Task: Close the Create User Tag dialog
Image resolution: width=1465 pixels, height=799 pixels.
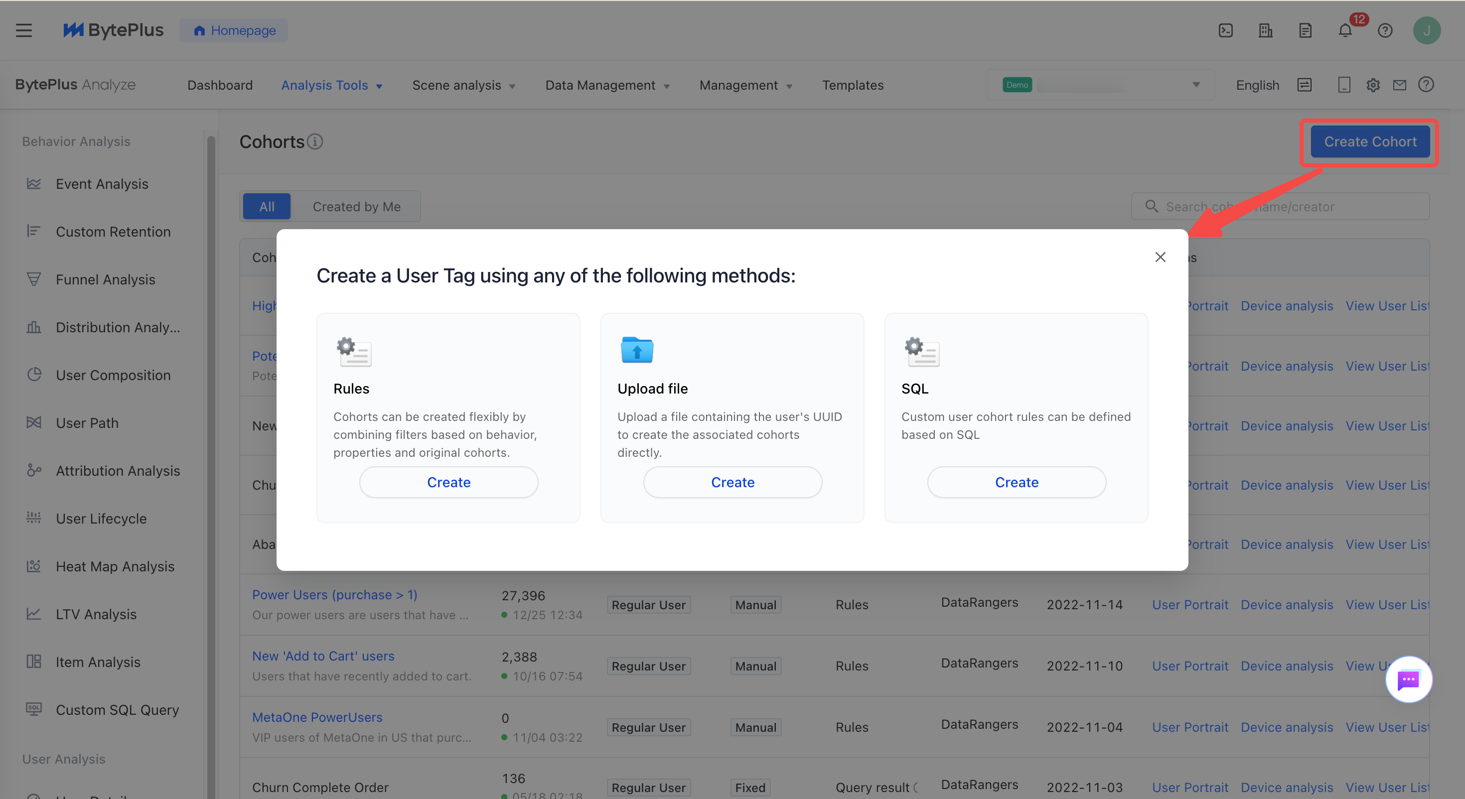Action: click(x=1160, y=257)
